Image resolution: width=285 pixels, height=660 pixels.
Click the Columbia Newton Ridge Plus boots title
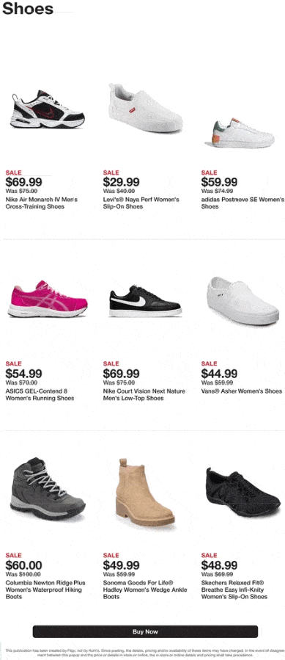pyautogui.click(x=45, y=590)
